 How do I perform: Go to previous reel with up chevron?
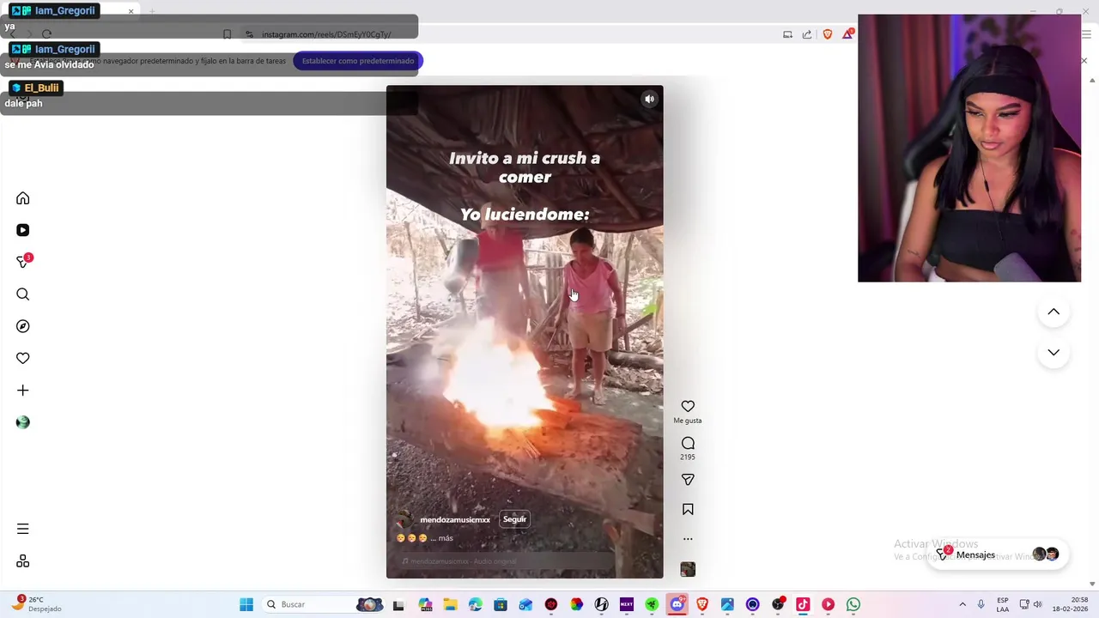pyautogui.click(x=1053, y=312)
